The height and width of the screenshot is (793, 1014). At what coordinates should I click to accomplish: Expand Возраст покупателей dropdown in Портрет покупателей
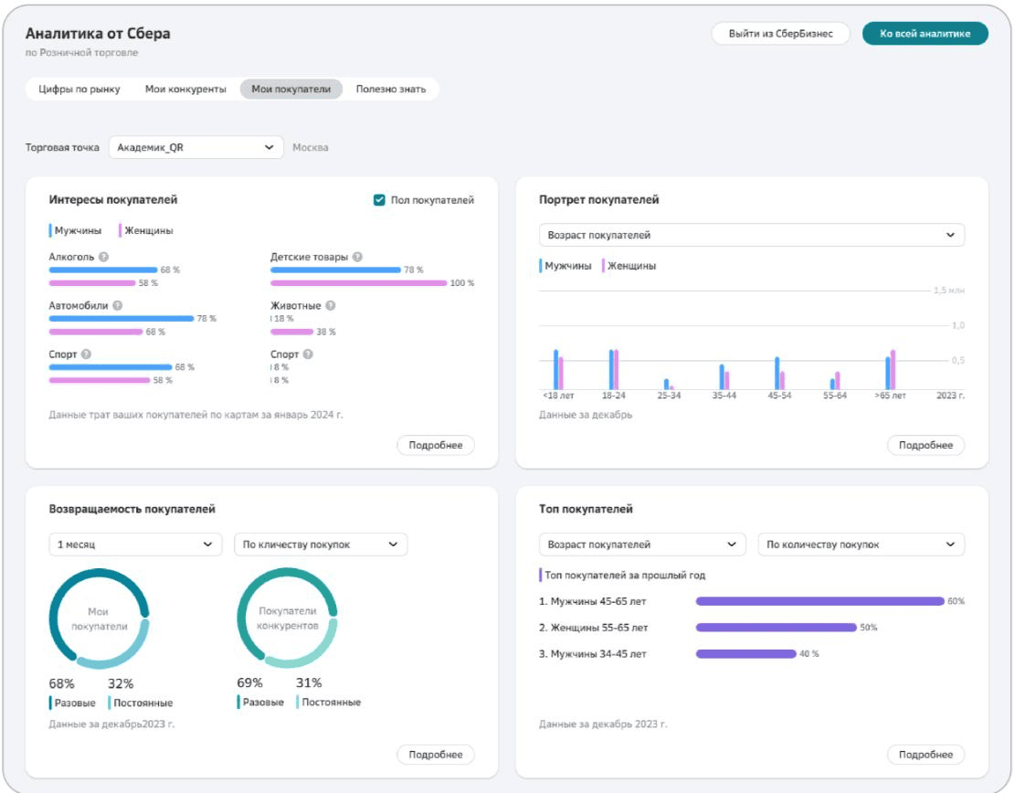tap(751, 236)
